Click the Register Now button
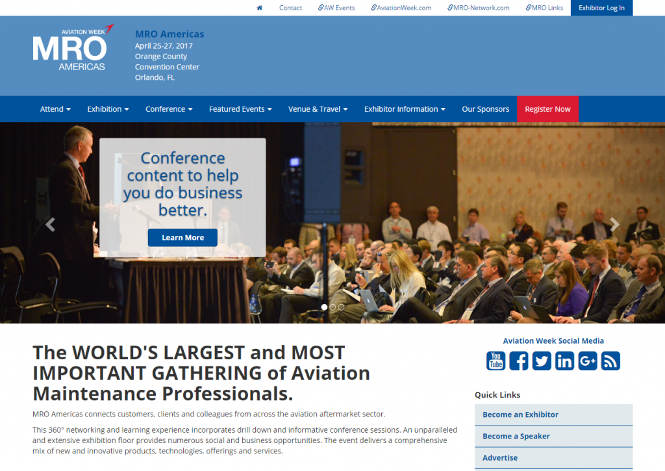665x471 pixels. pyautogui.click(x=547, y=109)
